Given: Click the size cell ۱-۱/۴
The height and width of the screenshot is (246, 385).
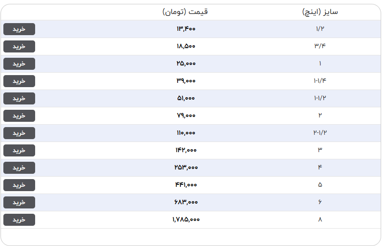Looking at the screenshot, I should click(320, 81).
